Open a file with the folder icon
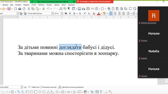 [x=3, y=9]
